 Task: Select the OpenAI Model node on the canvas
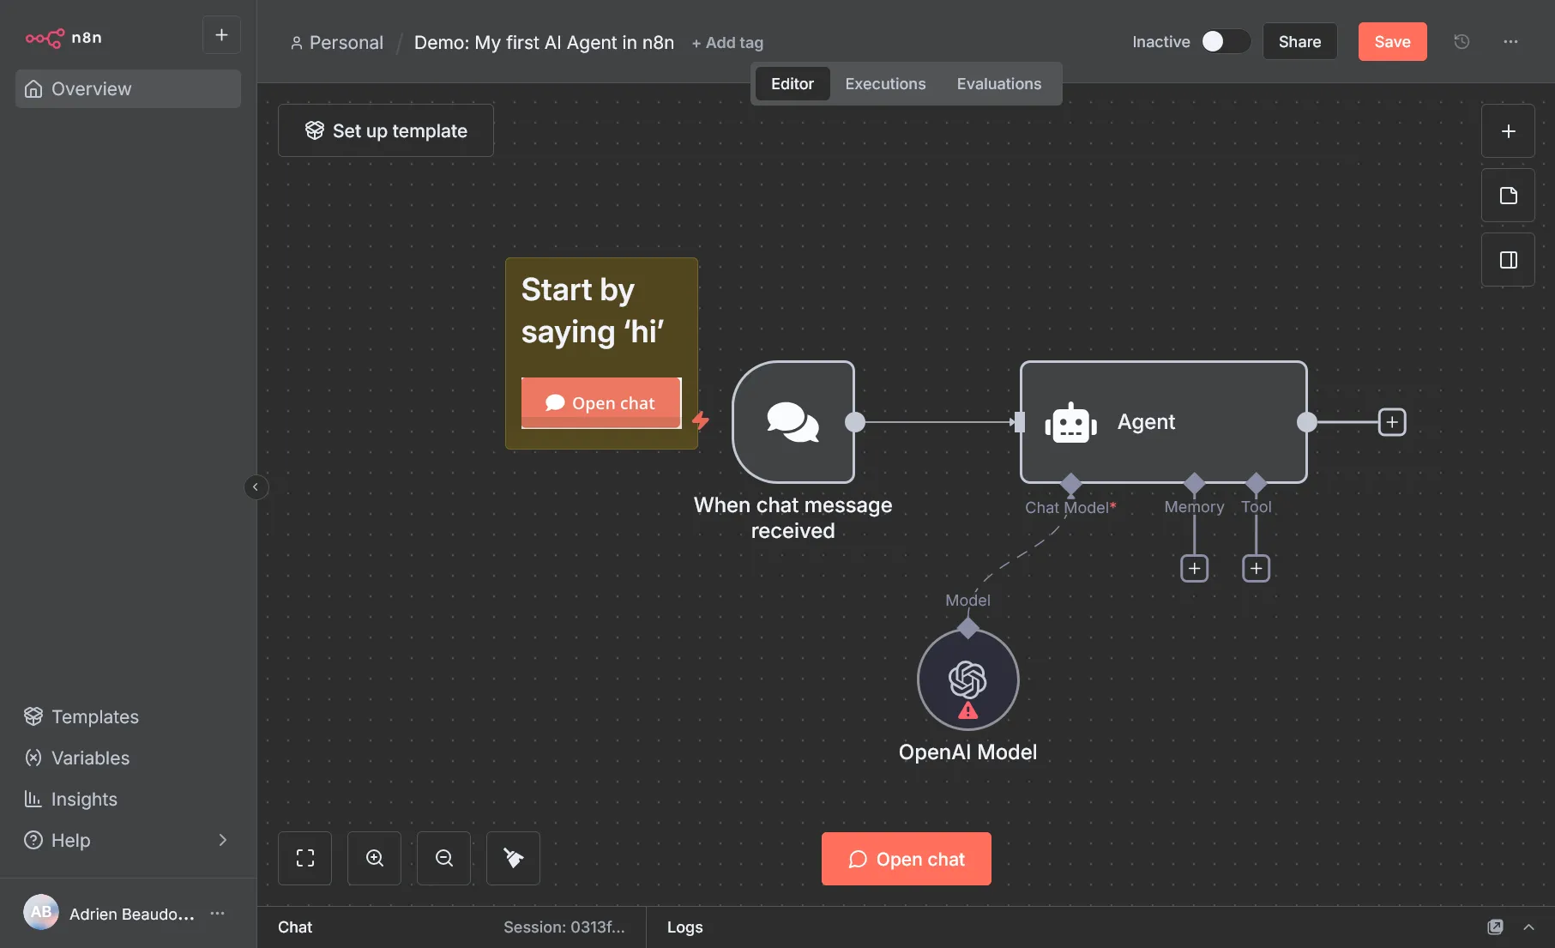coord(967,679)
